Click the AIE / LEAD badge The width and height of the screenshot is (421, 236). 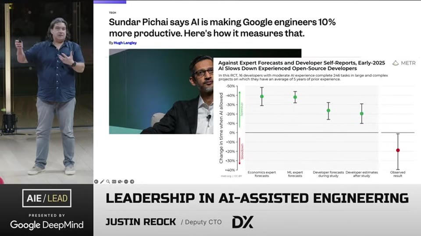pyautogui.click(x=47, y=198)
